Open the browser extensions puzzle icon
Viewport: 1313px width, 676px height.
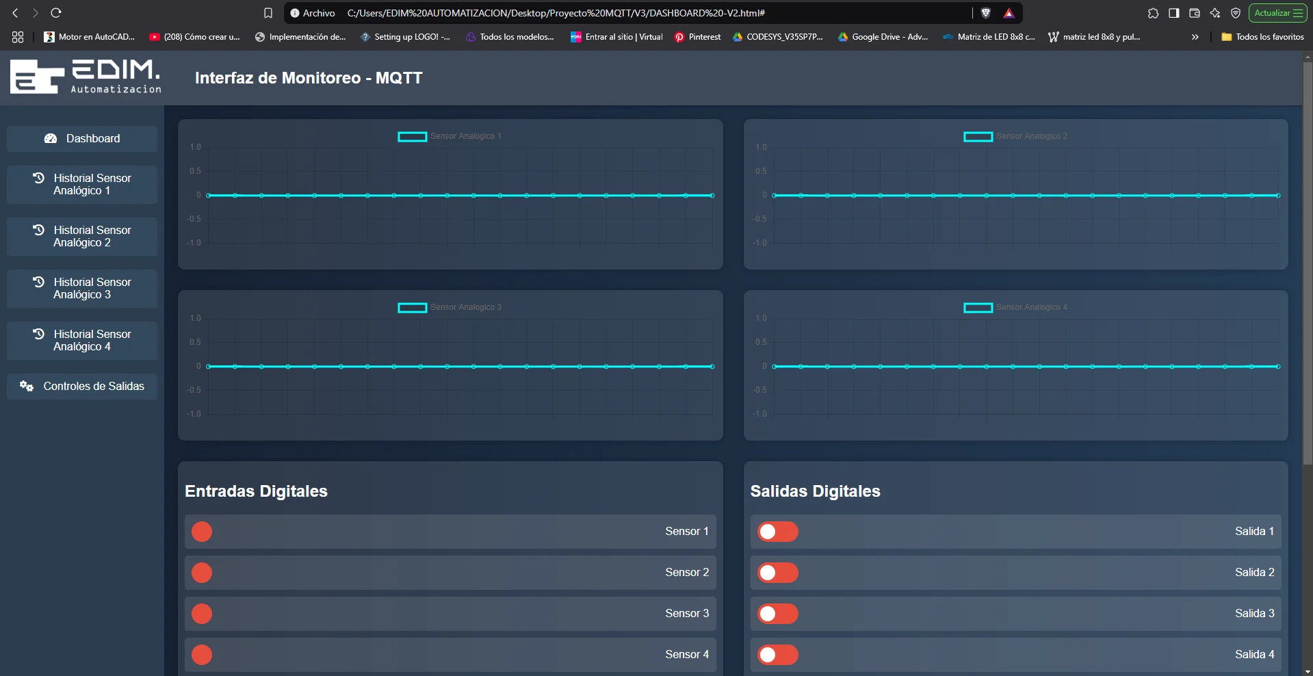(x=1153, y=13)
